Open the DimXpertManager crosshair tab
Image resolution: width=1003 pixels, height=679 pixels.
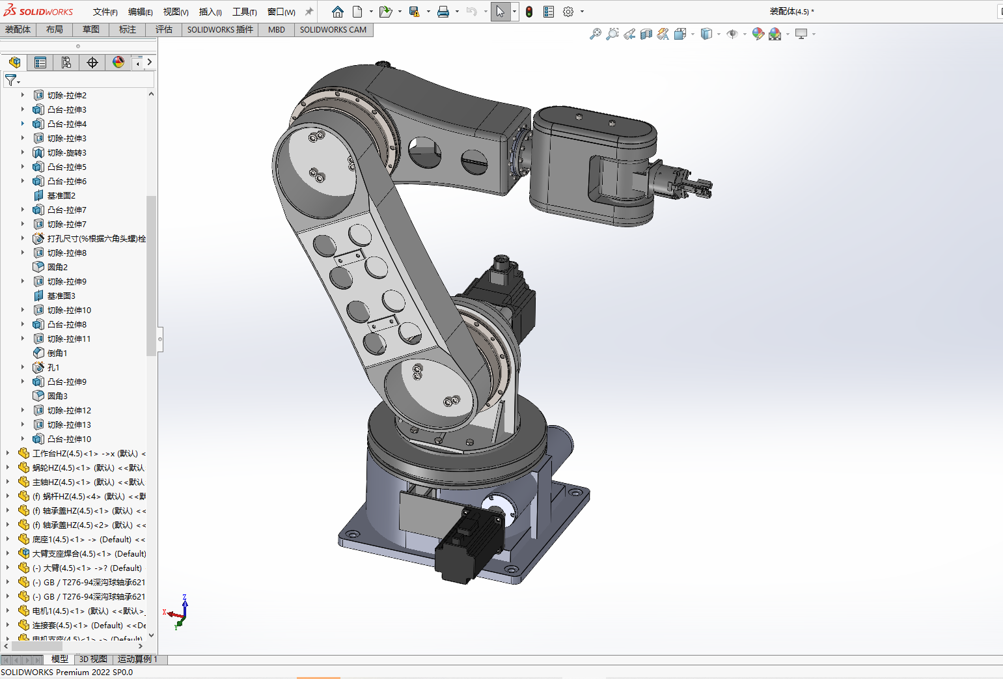[92, 62]
